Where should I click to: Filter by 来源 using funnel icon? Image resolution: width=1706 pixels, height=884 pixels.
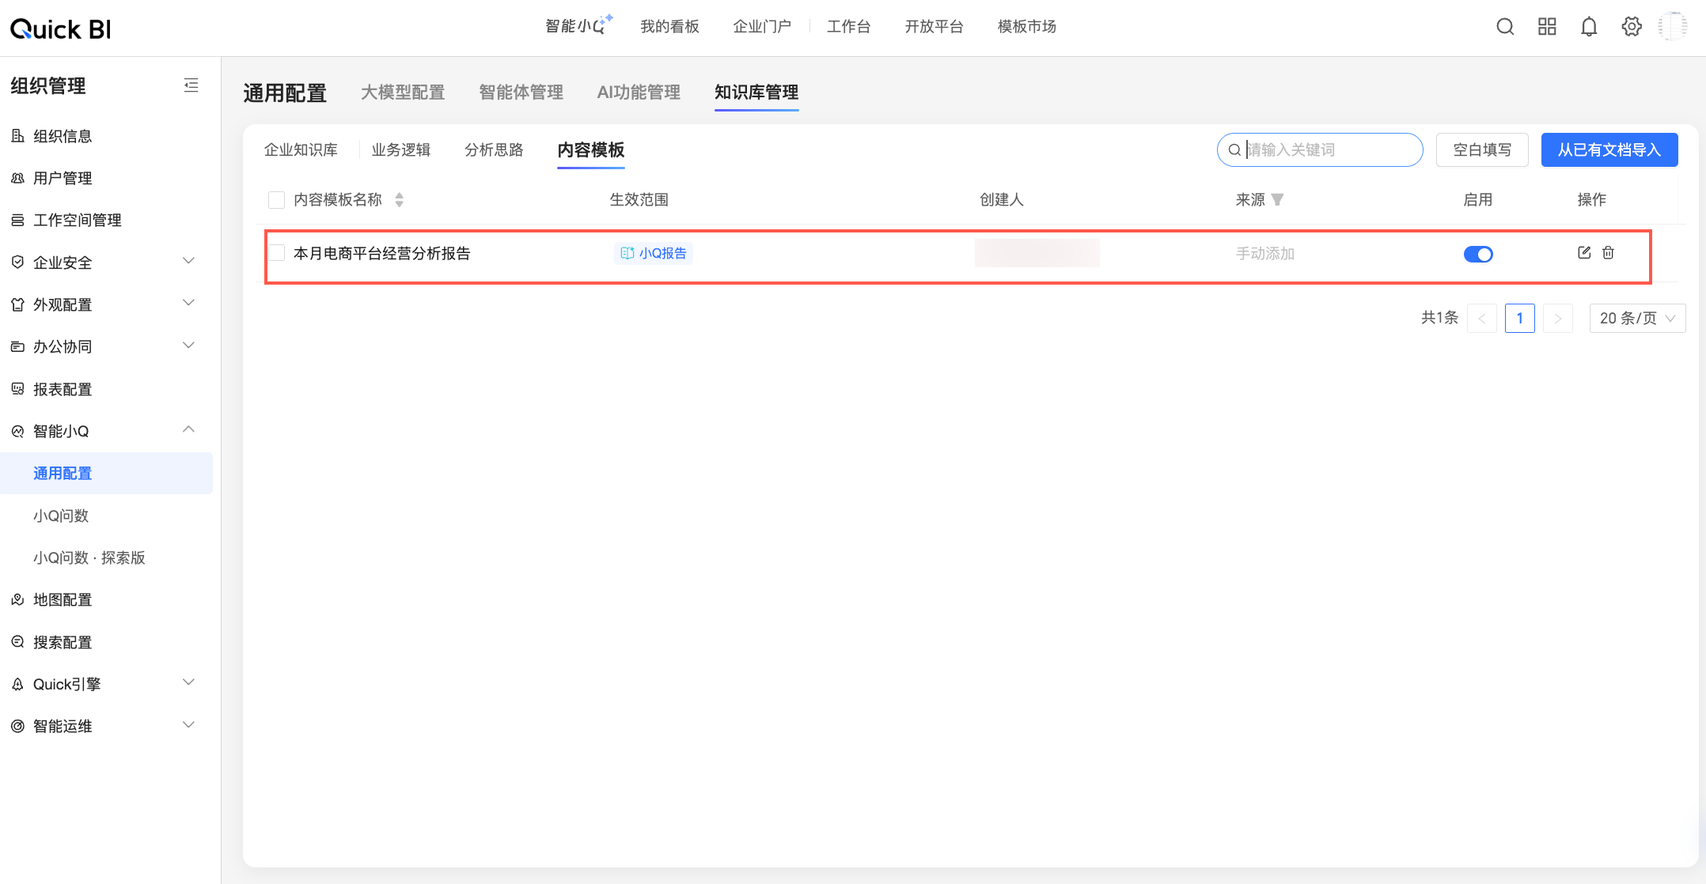click(x=1277, y=199)
